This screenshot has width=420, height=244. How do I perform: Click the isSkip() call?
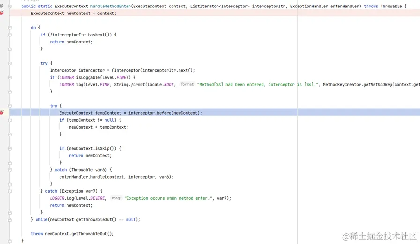tap(106, 149)
